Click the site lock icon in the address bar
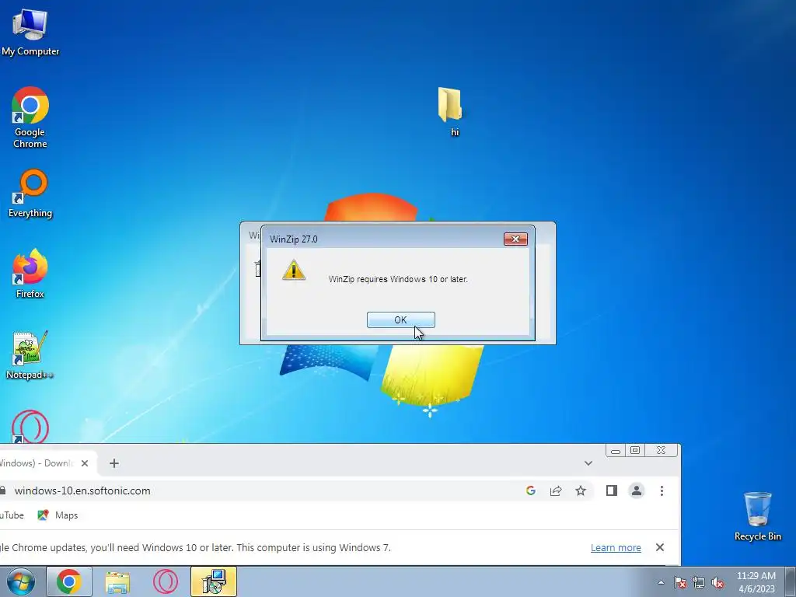This screenshot has height=597, width=796. coord(3,491)
